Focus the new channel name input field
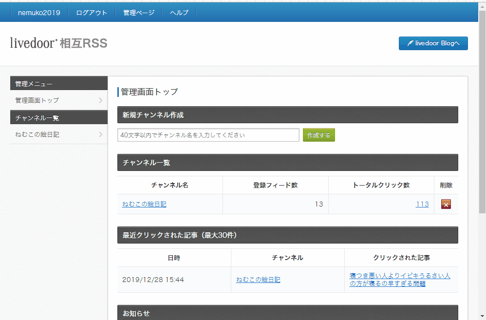 [x=208, y=135]
